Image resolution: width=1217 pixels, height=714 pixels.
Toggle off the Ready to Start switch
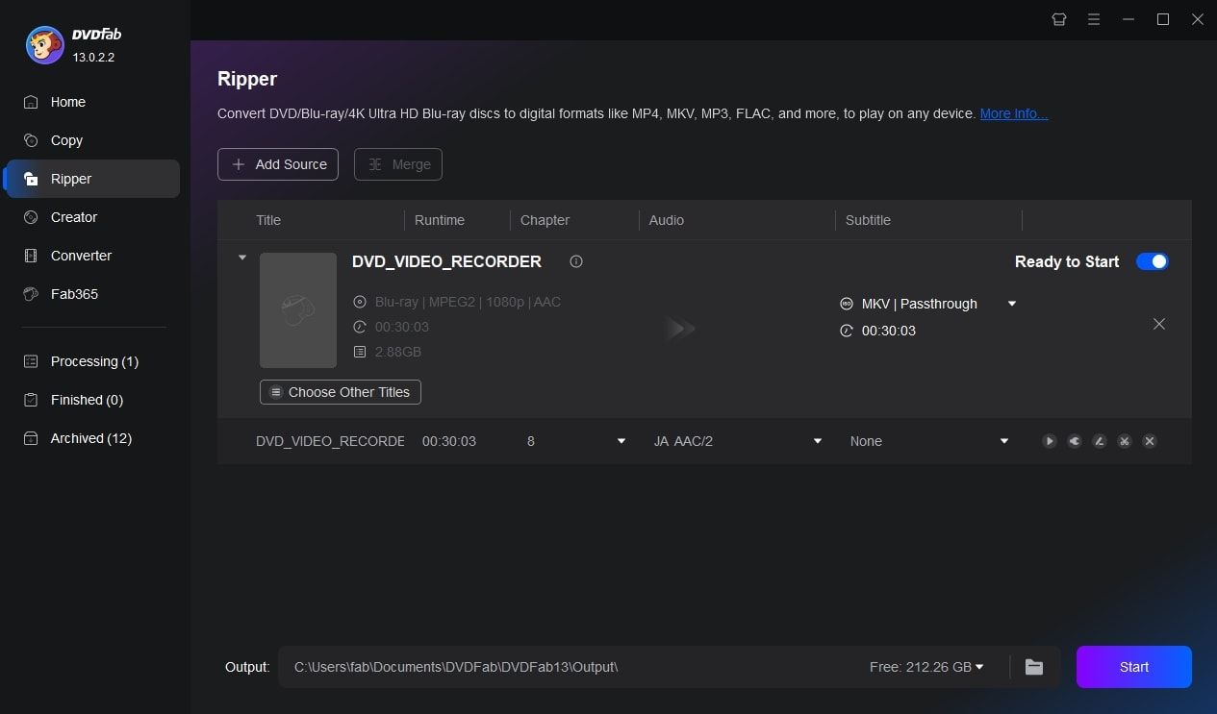pos(1153,261)
